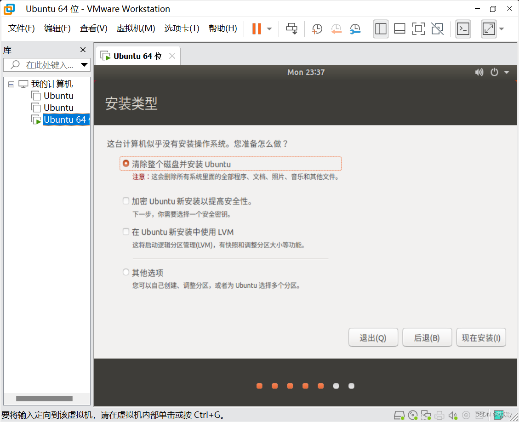Click the library search input field
This screenshot has height=422, width=519.
coord(46,65)
